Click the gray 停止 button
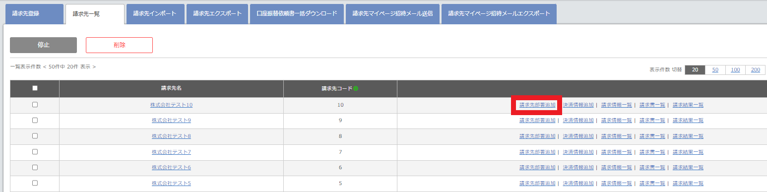The image size is (767, 192). [x=43, y=45]
